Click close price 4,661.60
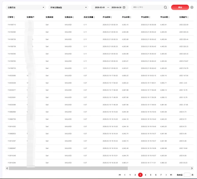Image resolution: width=197 pixels, height=179 pixels. pos(164,105)
